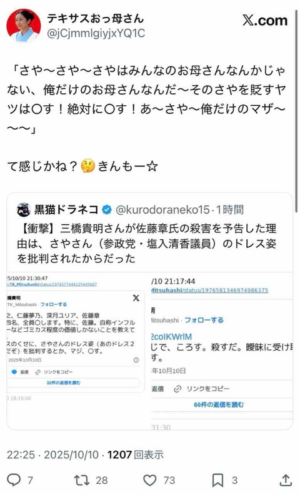Open @kurodoraneko15 handle link
The width and height of the screenshot is (300, 494).
162,210
